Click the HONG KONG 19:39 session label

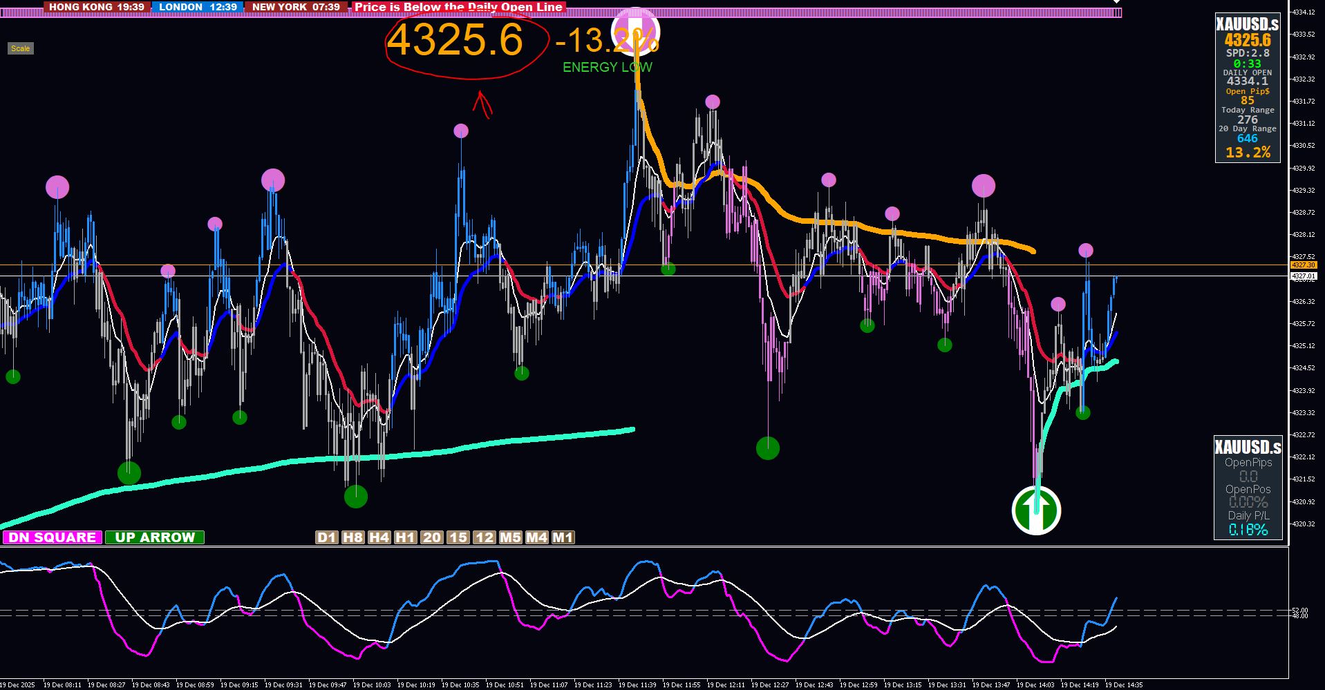(97, 7)
